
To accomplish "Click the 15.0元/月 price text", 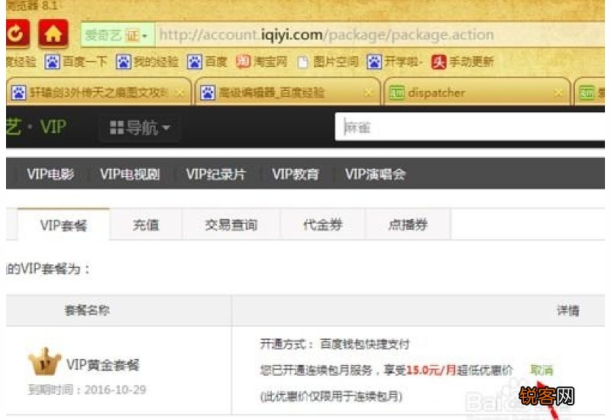I will [x=431, y=370].
